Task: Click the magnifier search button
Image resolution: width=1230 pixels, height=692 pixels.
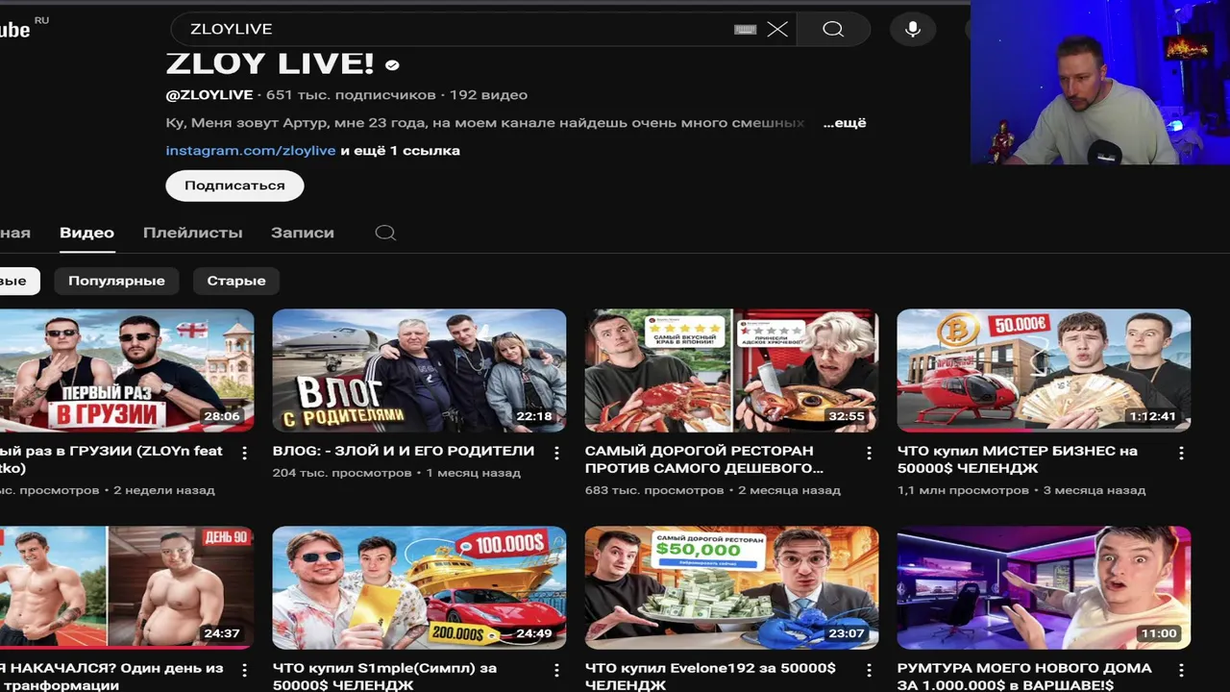Action: pos(833,29)
